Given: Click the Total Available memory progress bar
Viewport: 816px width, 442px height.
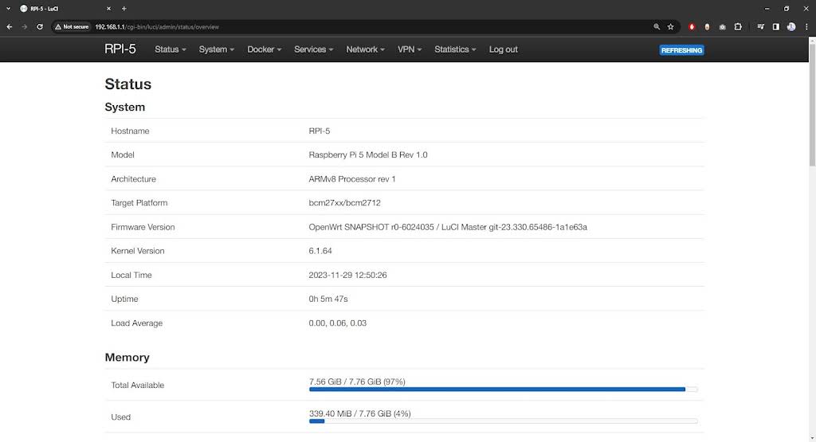Looking at the screenshot, I should pos(503,389).
